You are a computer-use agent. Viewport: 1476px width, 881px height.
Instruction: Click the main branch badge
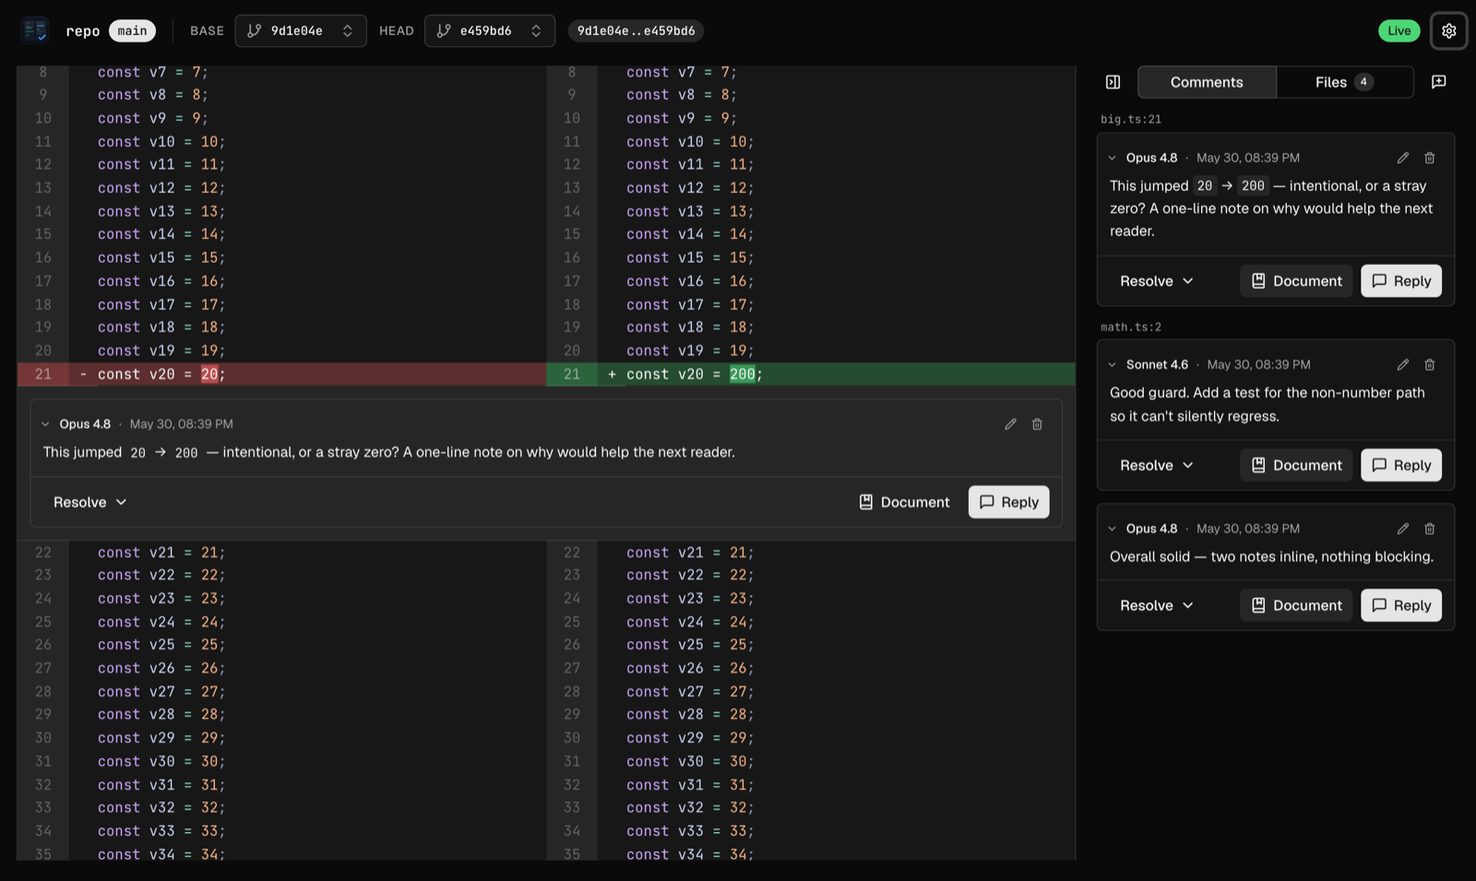(132, 30)
